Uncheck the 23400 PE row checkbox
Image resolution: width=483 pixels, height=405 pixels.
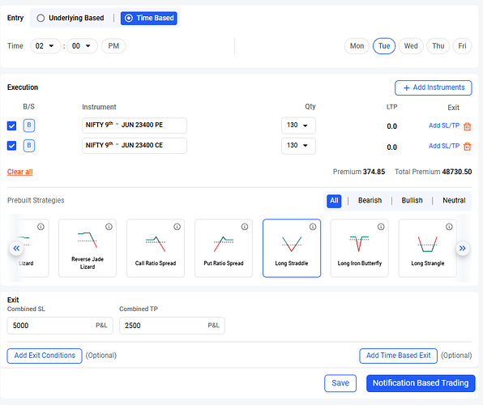pyautogui.click(x=11, y=126)
